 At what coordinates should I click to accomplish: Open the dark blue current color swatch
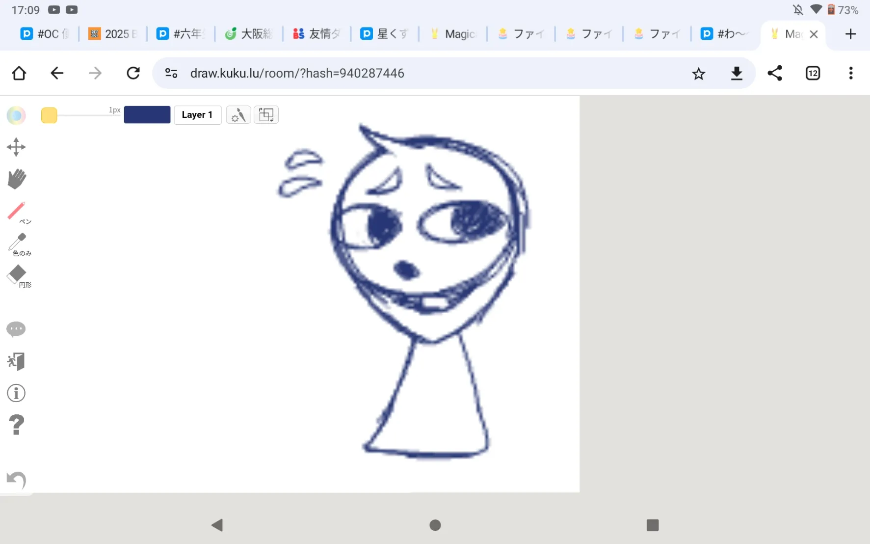point(147,115)
